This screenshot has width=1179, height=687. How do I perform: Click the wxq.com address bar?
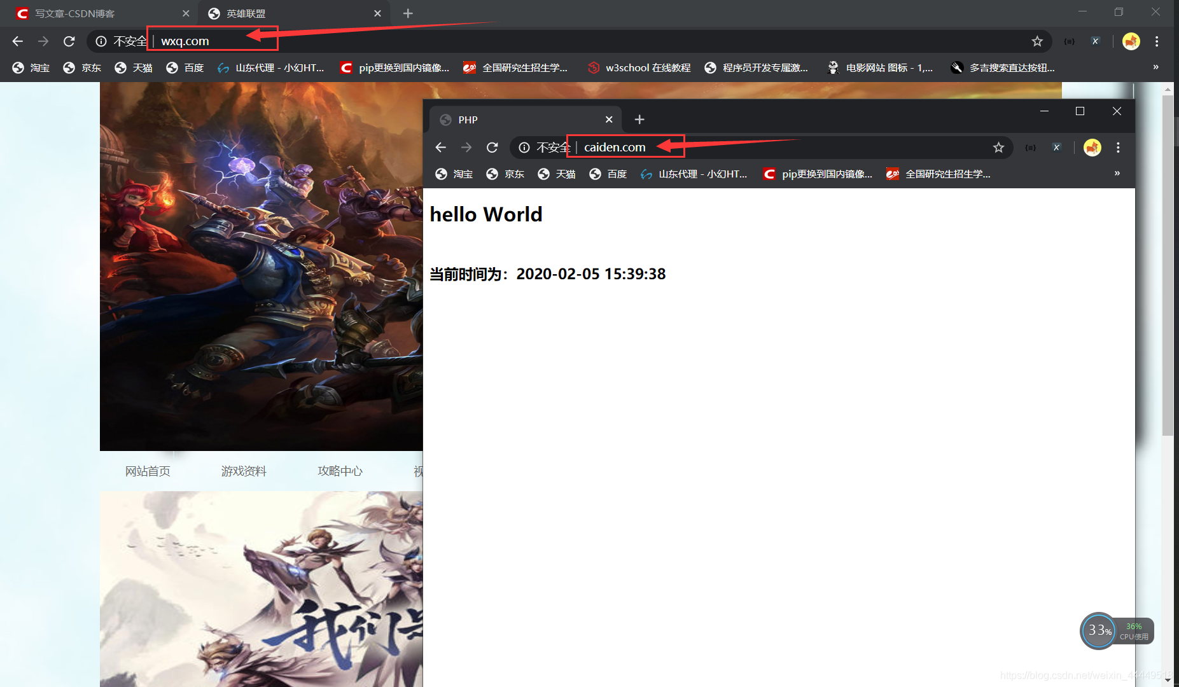[569, 41]
